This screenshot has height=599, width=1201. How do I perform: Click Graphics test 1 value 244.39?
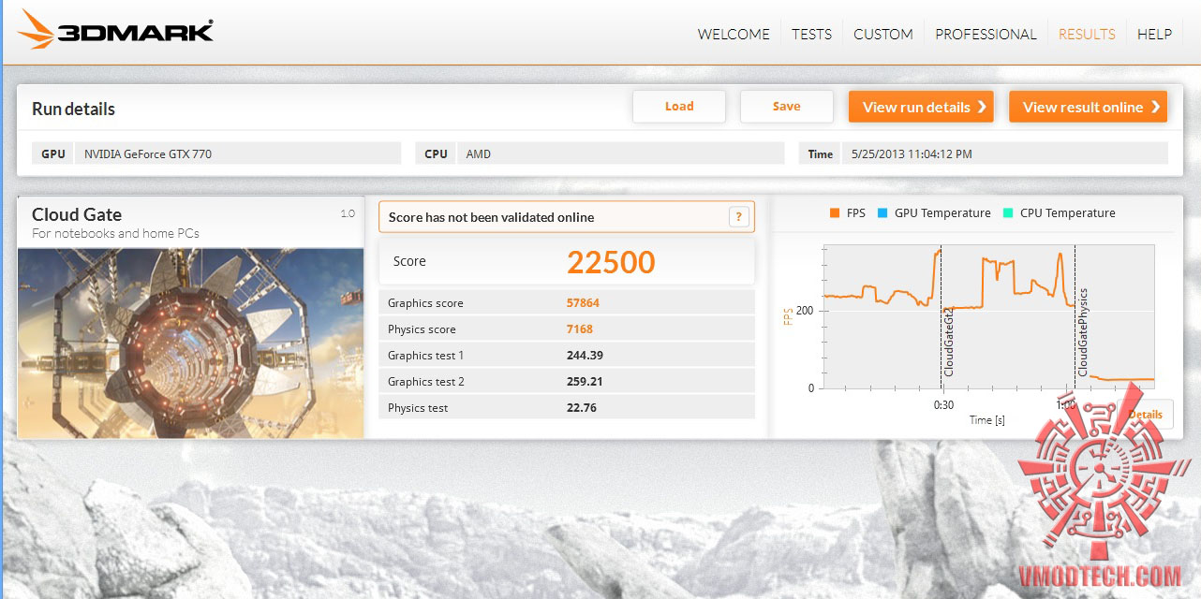(x=585, y=356)
